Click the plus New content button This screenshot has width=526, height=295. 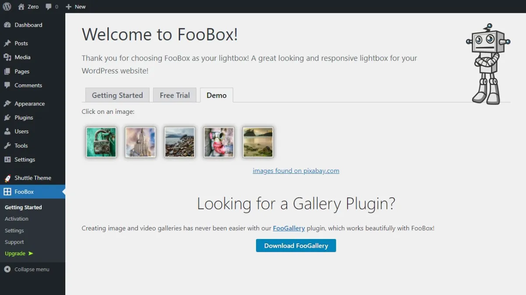click(68, 7)
